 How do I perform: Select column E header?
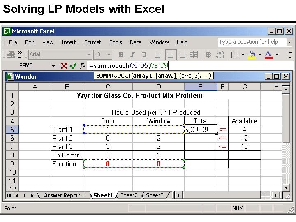pos(201,87)
